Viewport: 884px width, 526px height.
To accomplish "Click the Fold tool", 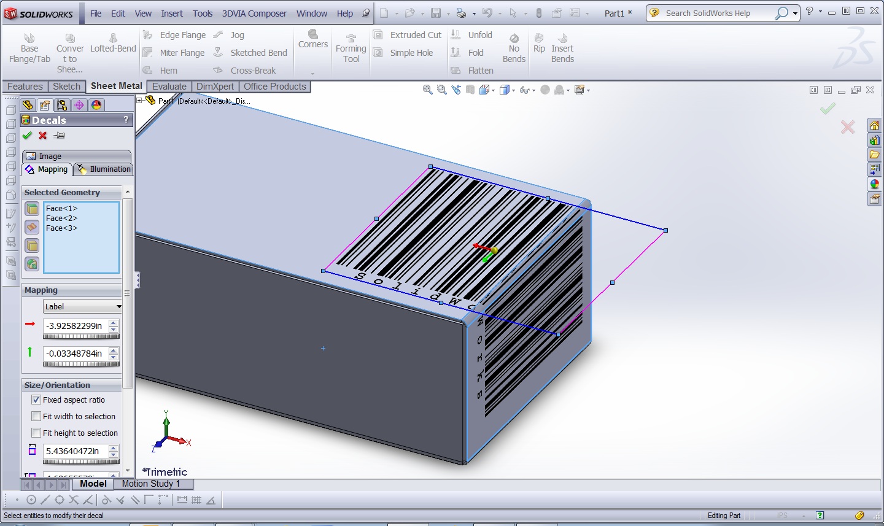I will coord(467,53).
